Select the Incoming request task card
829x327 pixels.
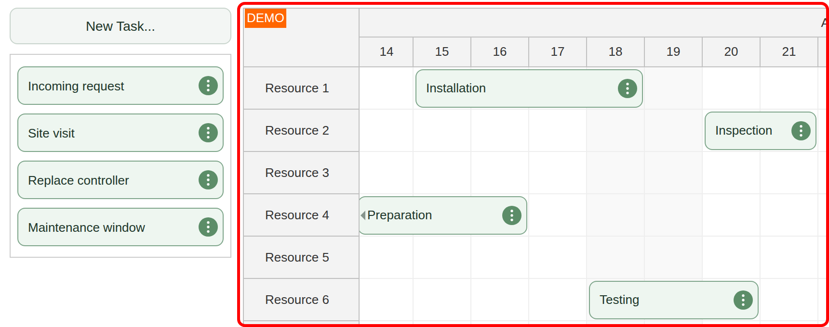[x=96, y=86]
